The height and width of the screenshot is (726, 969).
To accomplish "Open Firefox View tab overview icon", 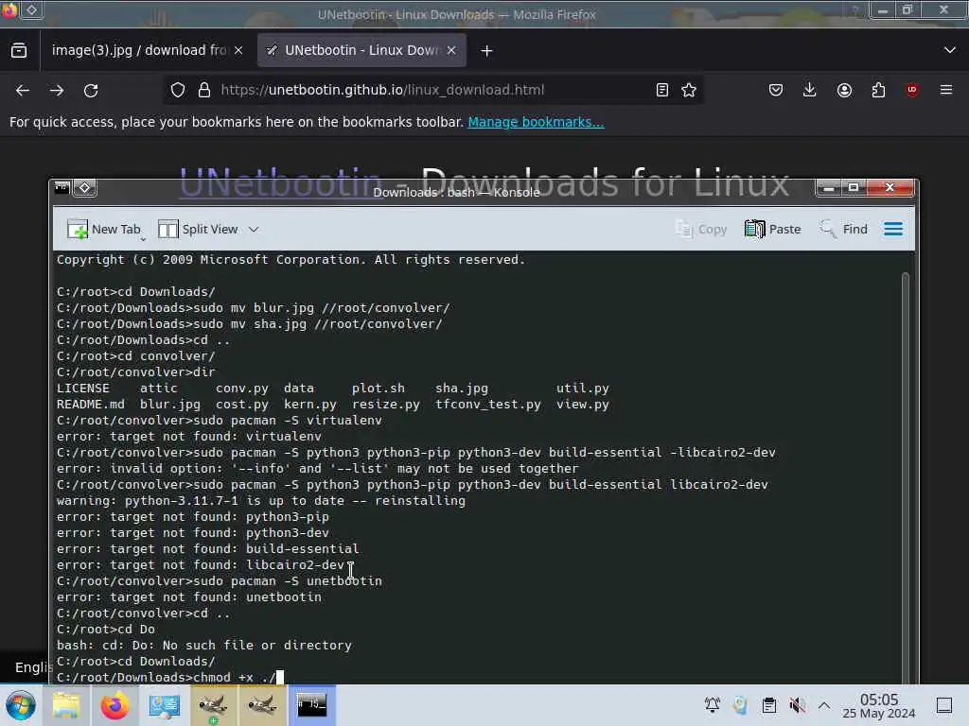I will tap(19, 50).
